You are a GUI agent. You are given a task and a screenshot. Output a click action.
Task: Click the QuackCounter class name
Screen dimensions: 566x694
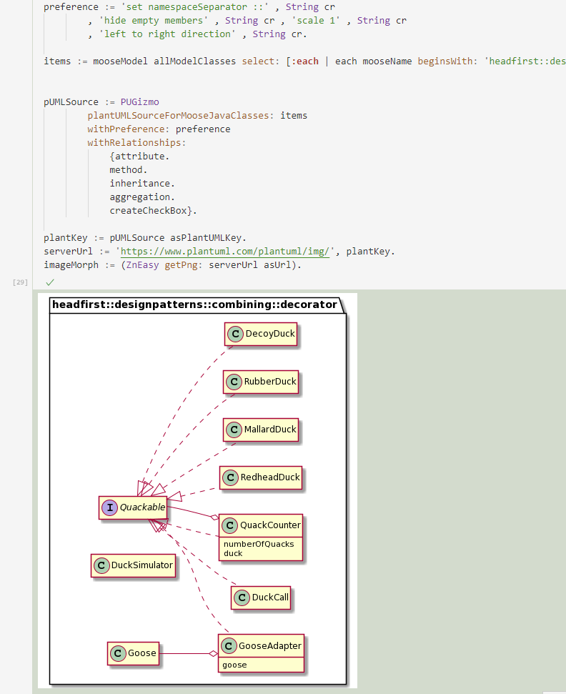click(x=270, y=525)
